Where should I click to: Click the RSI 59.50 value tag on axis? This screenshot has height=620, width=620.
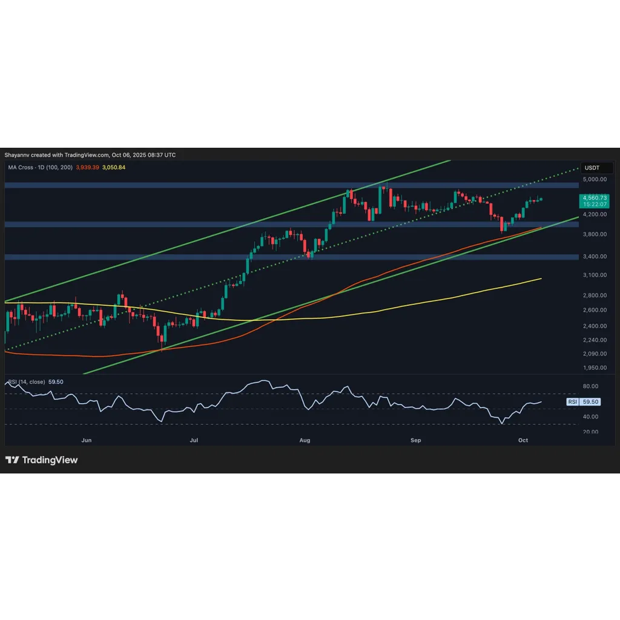click(x=584, y=402)
